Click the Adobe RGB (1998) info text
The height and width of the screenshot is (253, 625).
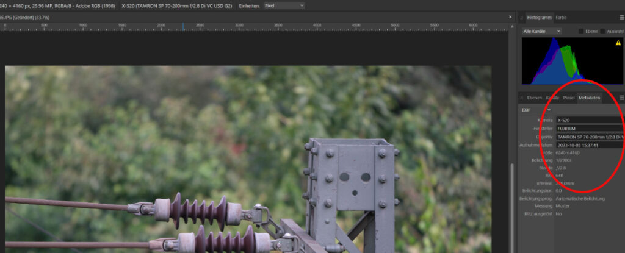pyautogui.click(x=95, y=5)
